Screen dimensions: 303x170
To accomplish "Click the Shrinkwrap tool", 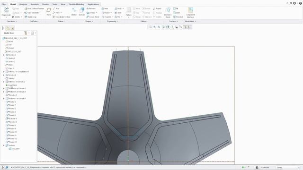I will pyautogui.click(x=30, y=17).
